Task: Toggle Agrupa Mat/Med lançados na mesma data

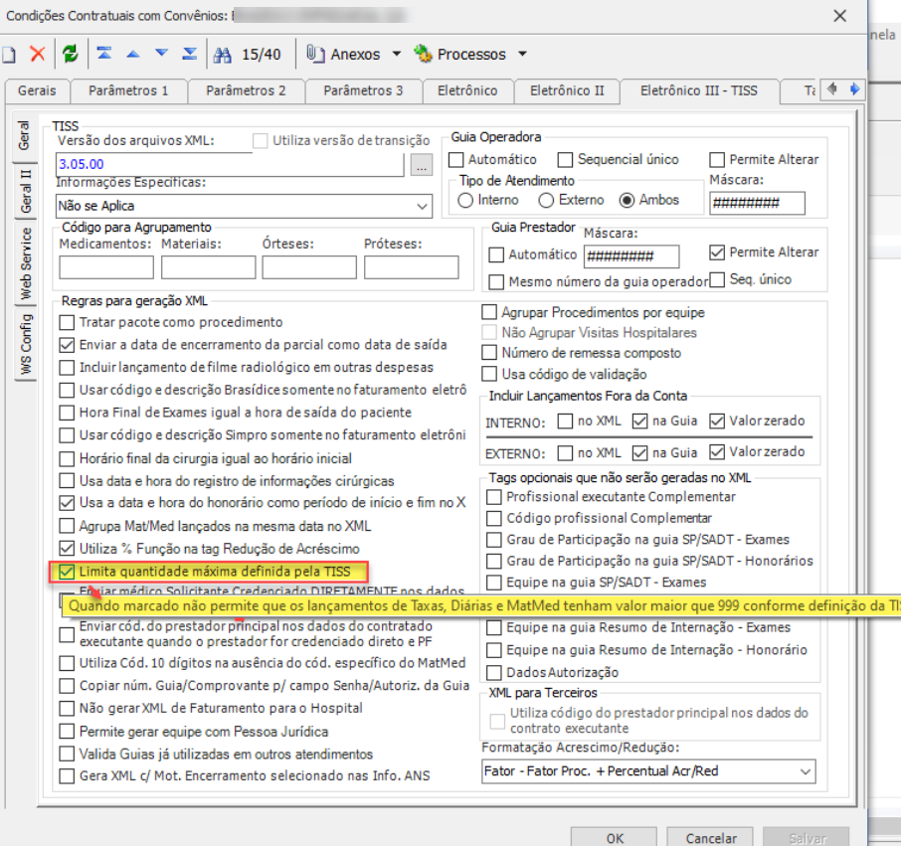Action: [x=67, y=526]
